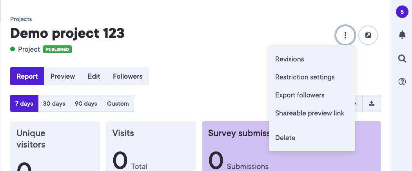Open the Edit tab
This screenshot has width=412, height=171.
94,76
